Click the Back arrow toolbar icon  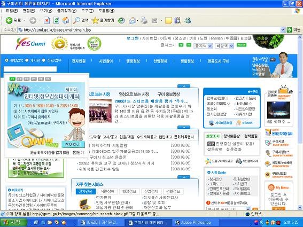(x=9, y=20)
